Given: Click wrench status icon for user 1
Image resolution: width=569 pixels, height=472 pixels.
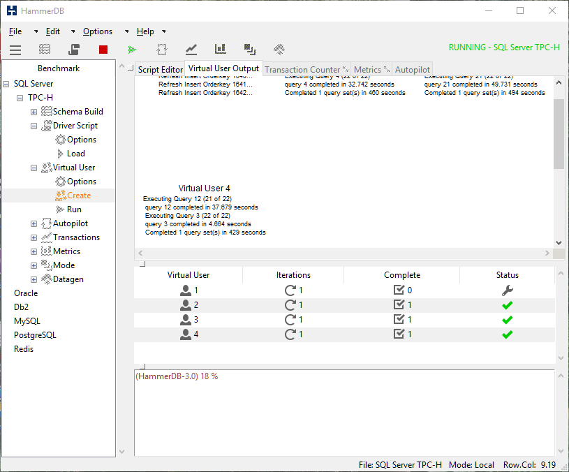Looking at the screenshot, I should 508,290.
